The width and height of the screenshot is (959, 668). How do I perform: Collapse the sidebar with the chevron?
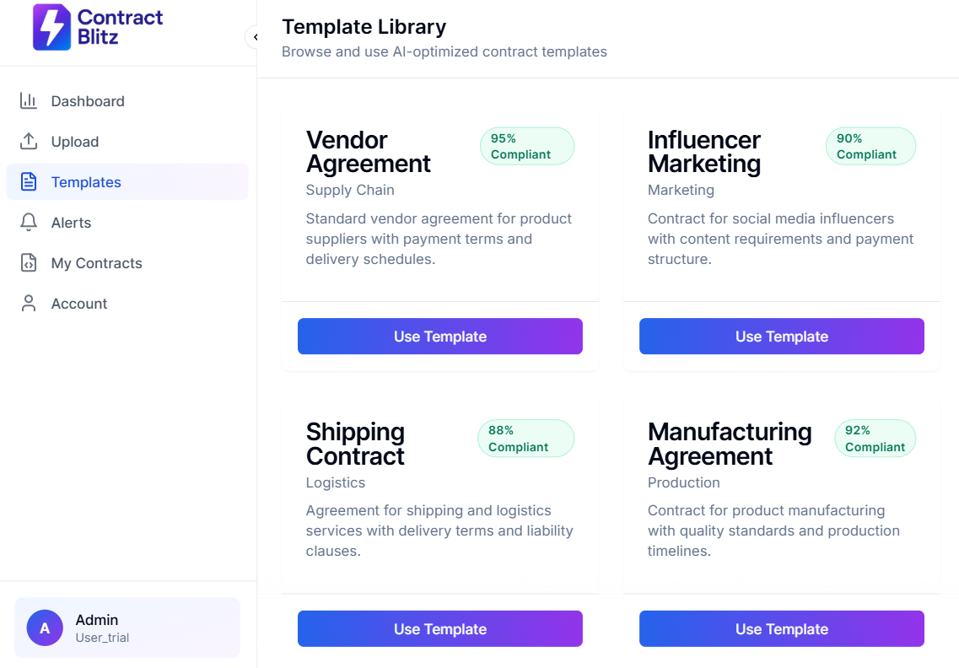tap(254, 37)
